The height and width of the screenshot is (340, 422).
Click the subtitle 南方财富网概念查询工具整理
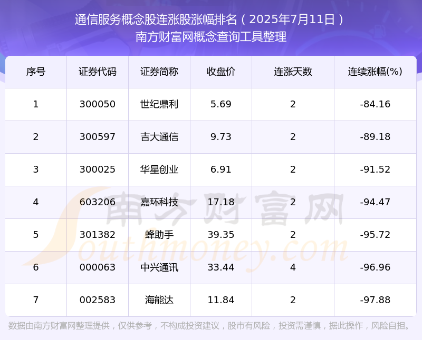[x=210, y=37]
